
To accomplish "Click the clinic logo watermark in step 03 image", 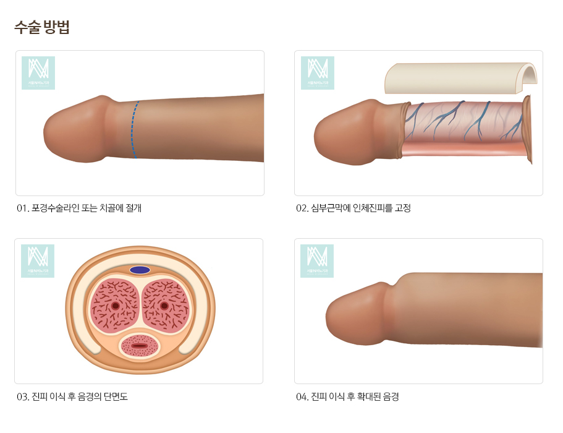I will (x=38, y=261).
